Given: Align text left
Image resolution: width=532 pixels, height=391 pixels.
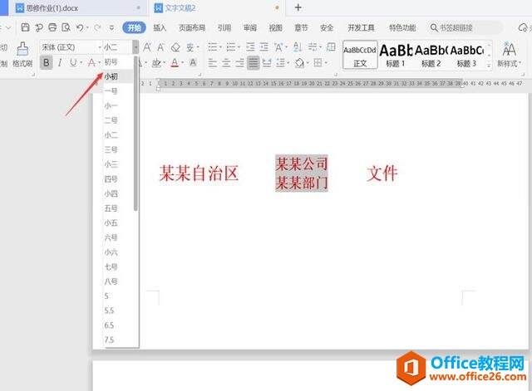Looking at the screenshot, I should point(213,63).
